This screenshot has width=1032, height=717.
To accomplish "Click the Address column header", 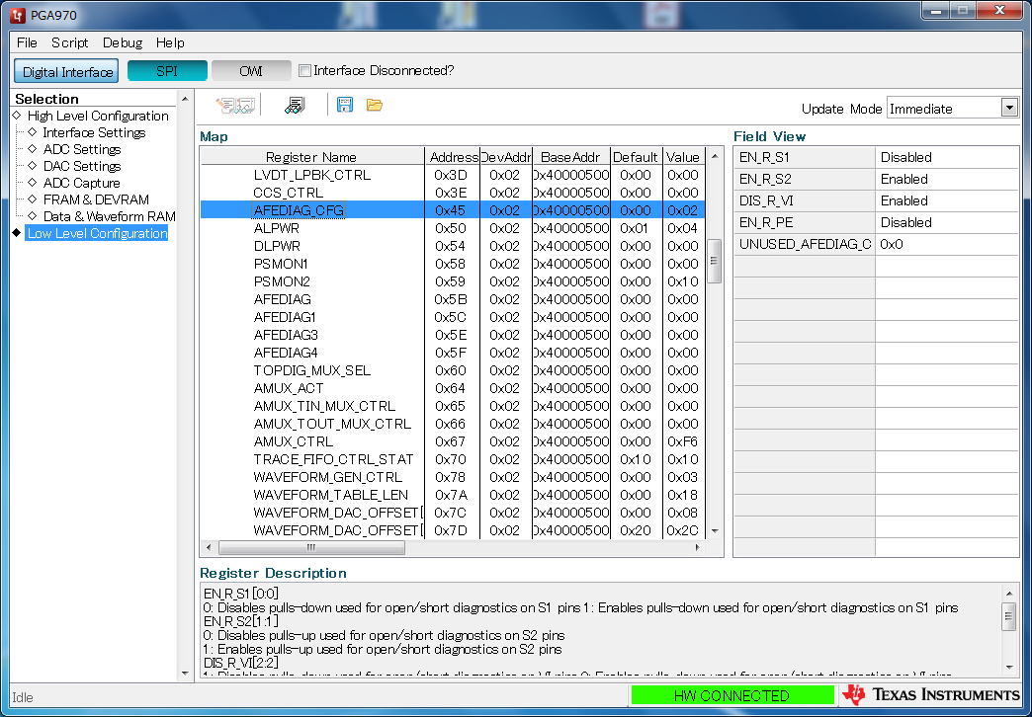I will pos(453,157).
